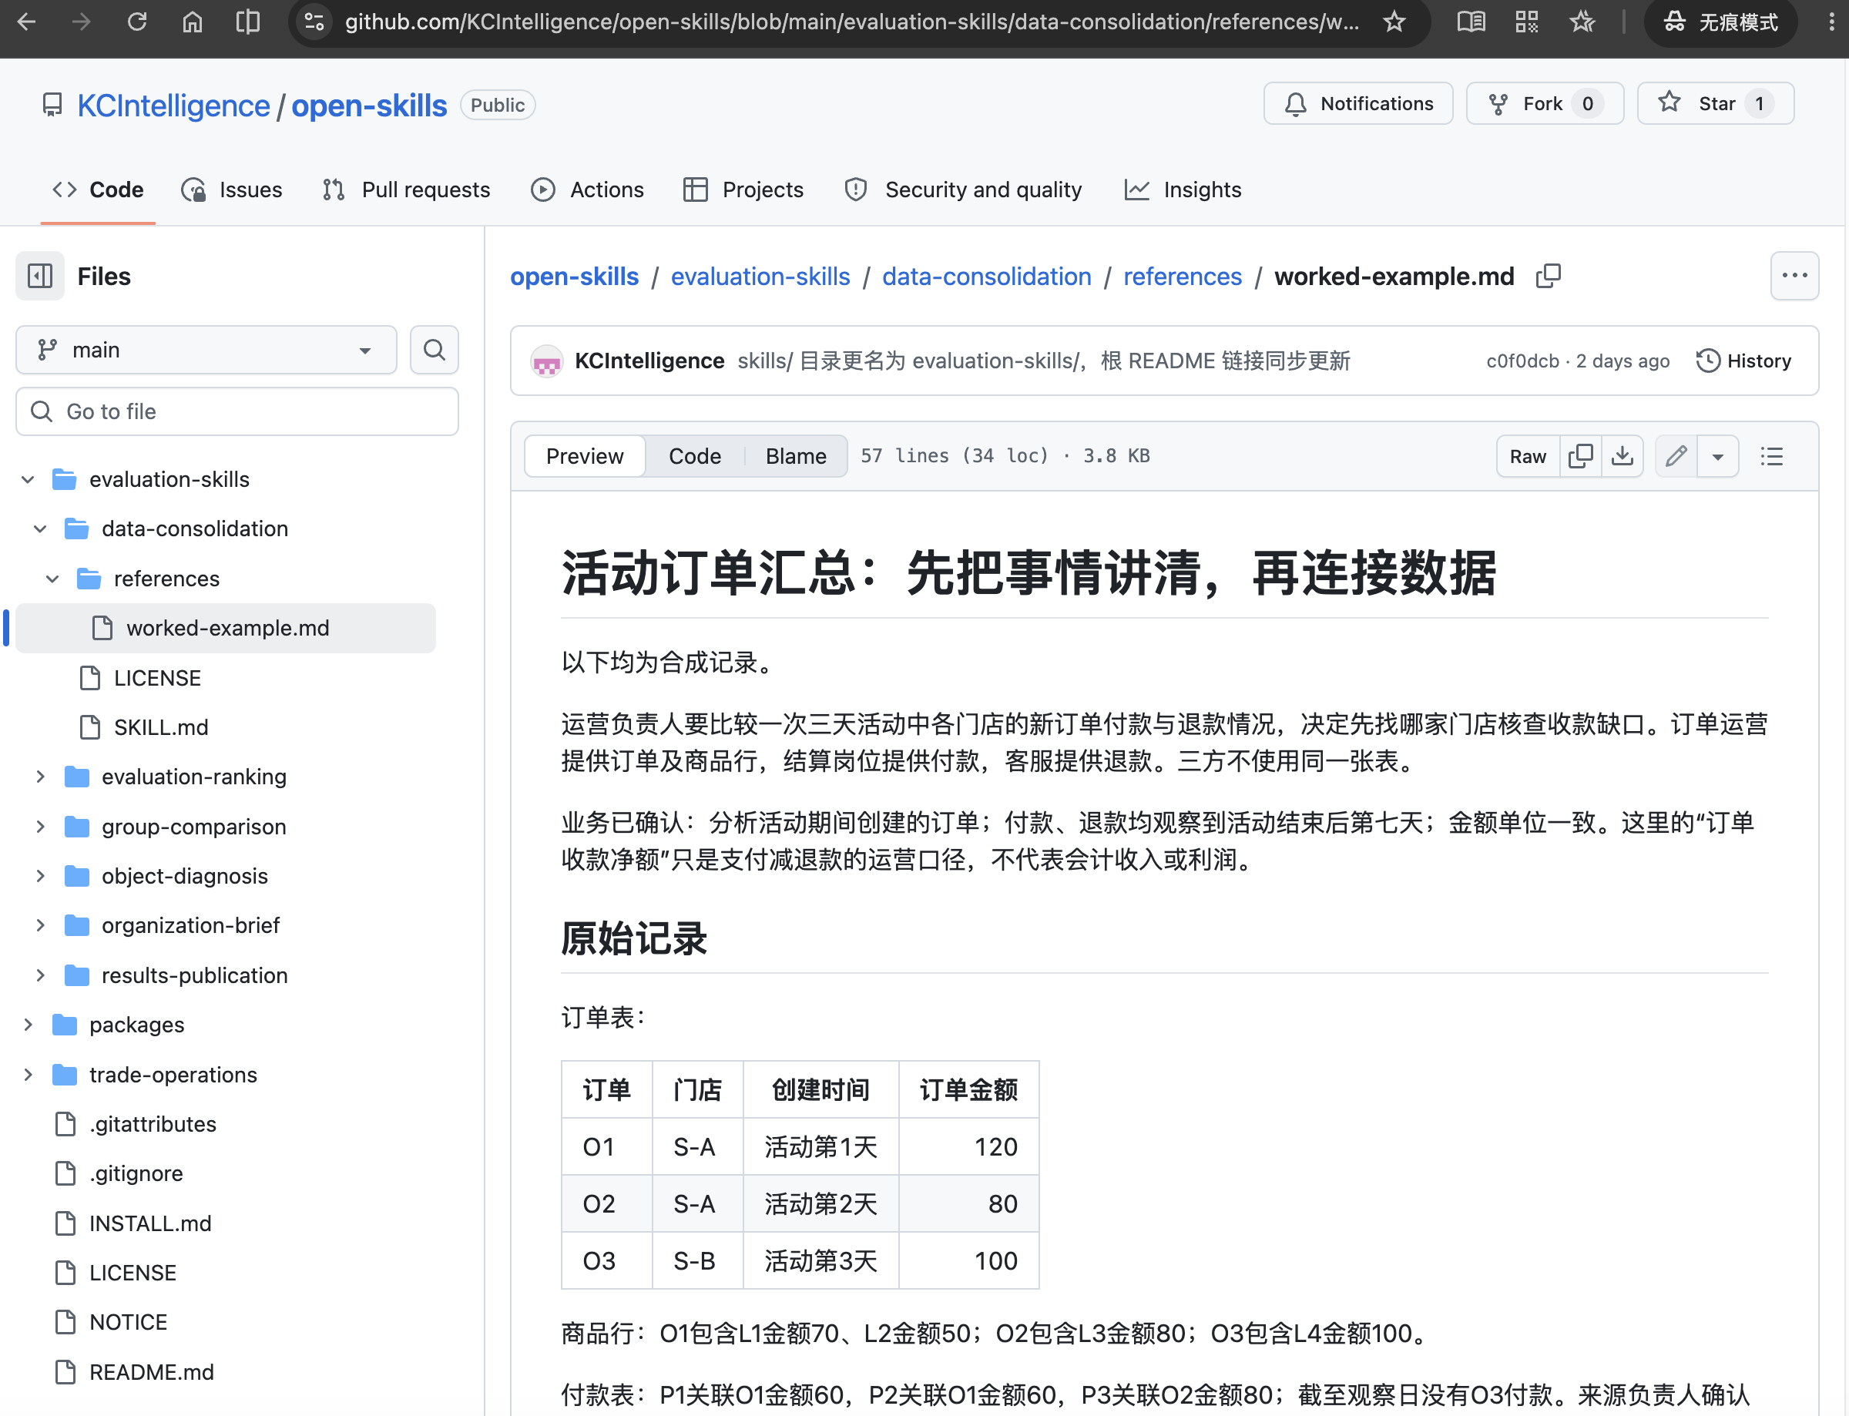Open commit c0f0dcb link
This screenshot has width=1849, height=1416.
tap(1522, 361)
